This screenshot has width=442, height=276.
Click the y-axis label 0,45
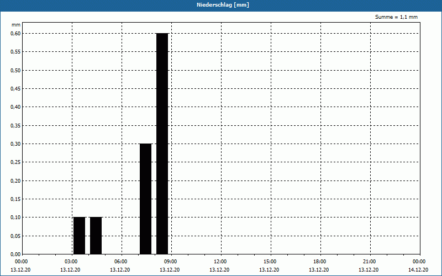pos(15,89)
